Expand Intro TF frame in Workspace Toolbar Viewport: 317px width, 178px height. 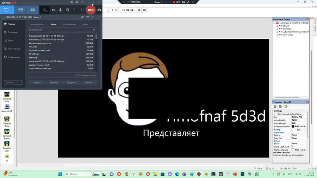tap(278, 26)
